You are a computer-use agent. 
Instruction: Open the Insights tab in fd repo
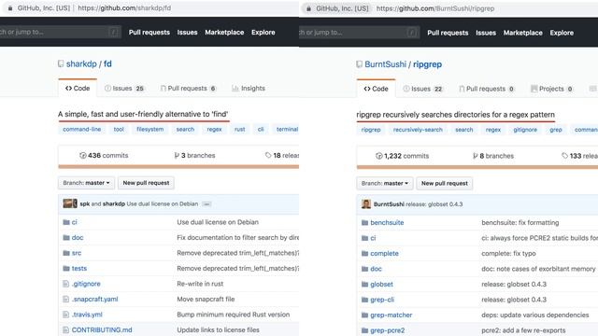click(249, 89)
